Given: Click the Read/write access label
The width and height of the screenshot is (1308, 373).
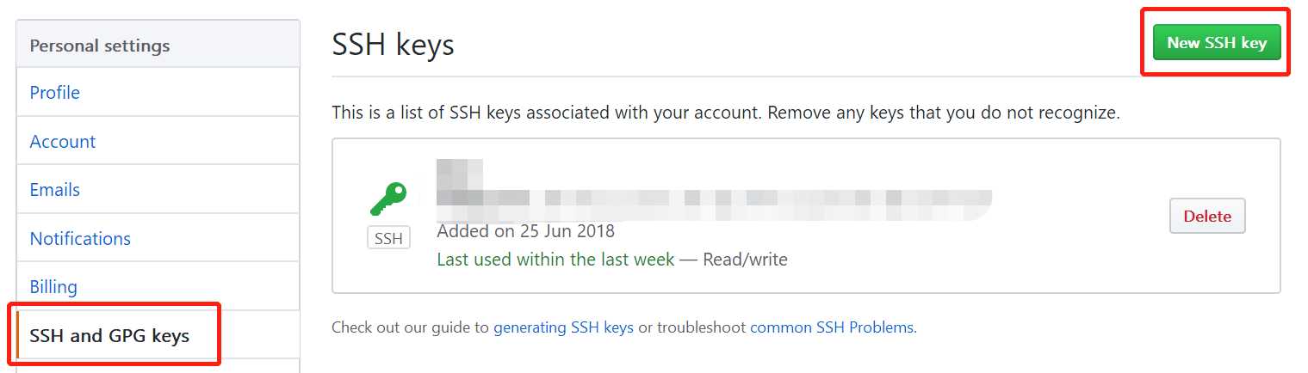Looking at the screenshot, I should point(745,259).
